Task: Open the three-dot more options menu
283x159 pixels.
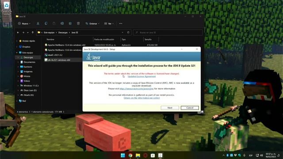Action: click(121, 23)
